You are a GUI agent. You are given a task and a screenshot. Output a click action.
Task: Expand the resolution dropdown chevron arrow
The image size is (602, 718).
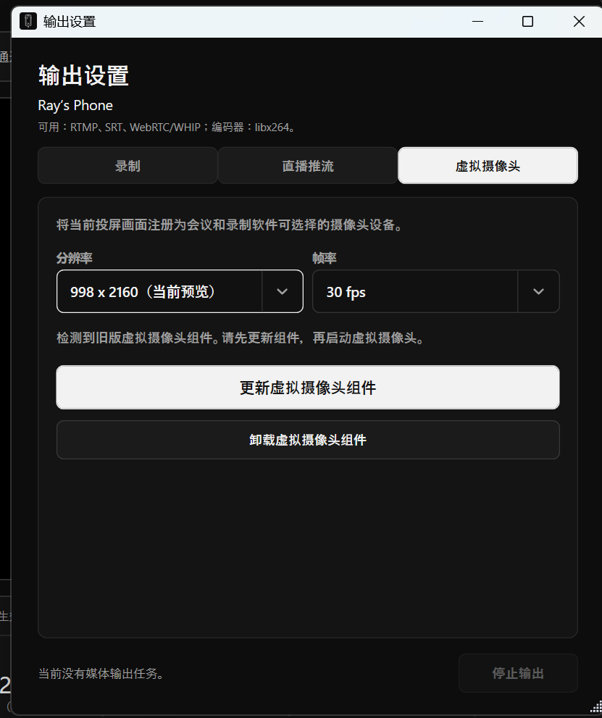click(282, 291)
